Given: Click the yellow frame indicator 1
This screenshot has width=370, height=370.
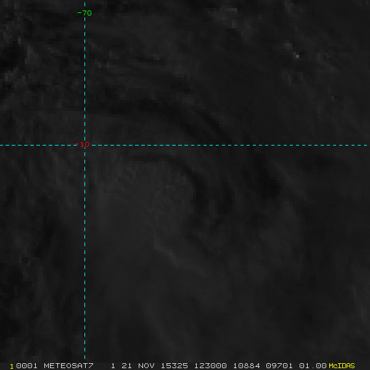Looking at the screenshot, I should [x=12, y=366].
